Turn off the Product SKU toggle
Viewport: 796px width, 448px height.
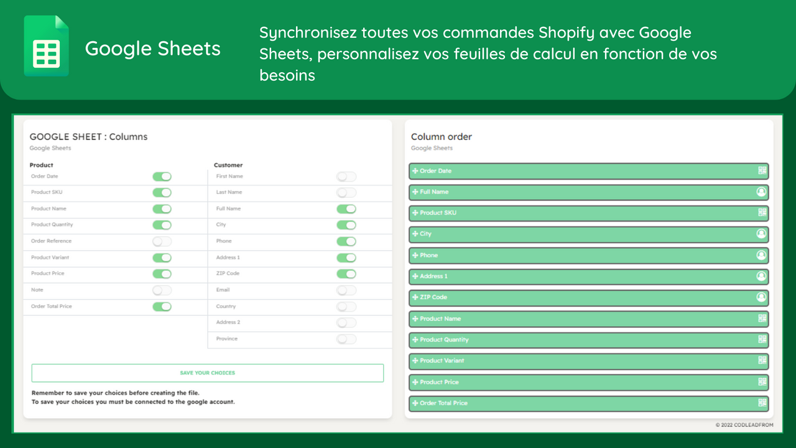[162, 193]
